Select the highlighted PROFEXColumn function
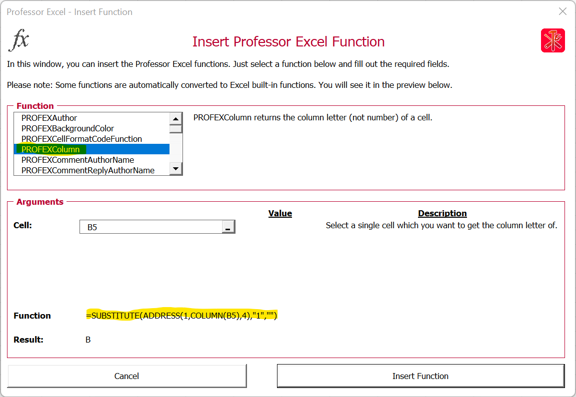 click(50, 149)
